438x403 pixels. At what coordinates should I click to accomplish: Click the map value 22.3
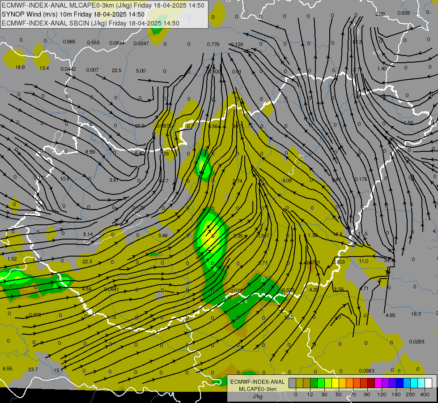87,262
